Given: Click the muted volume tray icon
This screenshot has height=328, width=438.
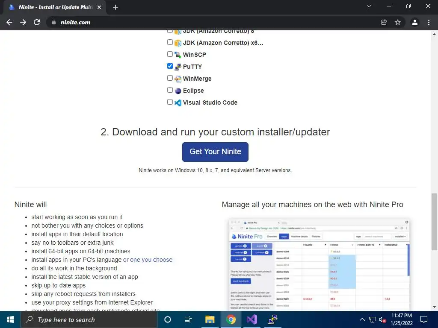Looking at the screenshot, I should [x=383, y=319].
